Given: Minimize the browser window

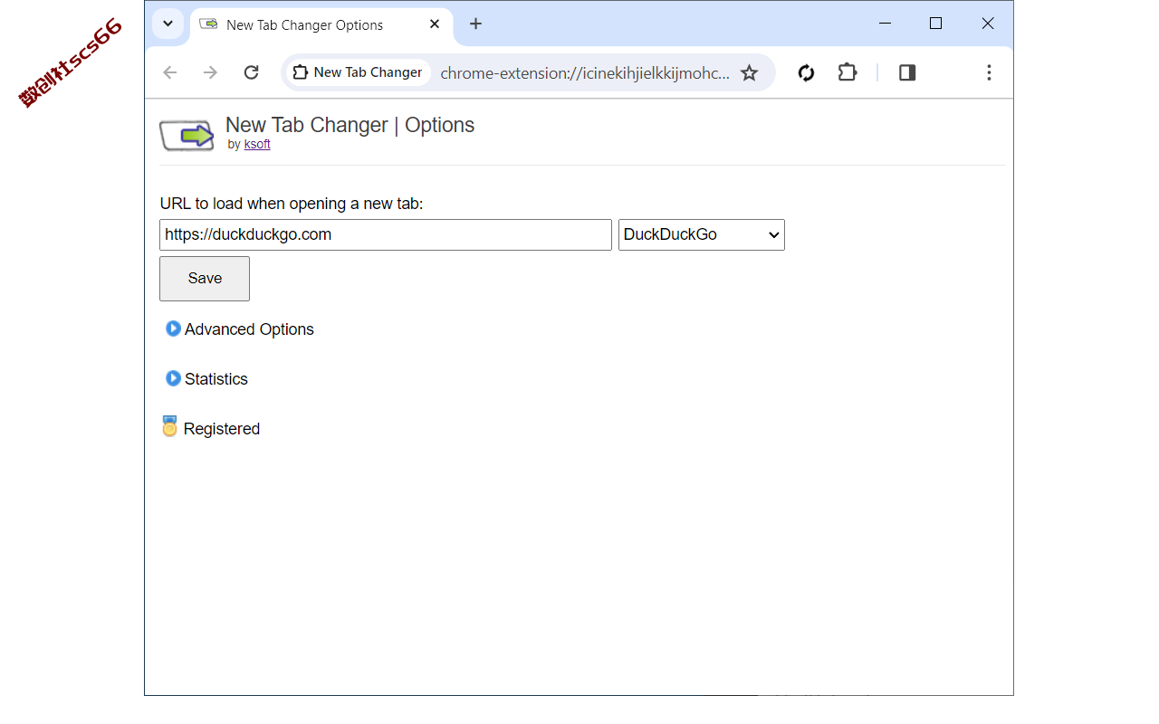Looking at the screenshot, I should click(885, 24).
